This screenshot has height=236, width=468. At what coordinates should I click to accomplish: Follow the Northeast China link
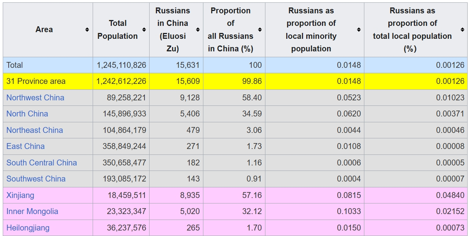coord(35,130)
